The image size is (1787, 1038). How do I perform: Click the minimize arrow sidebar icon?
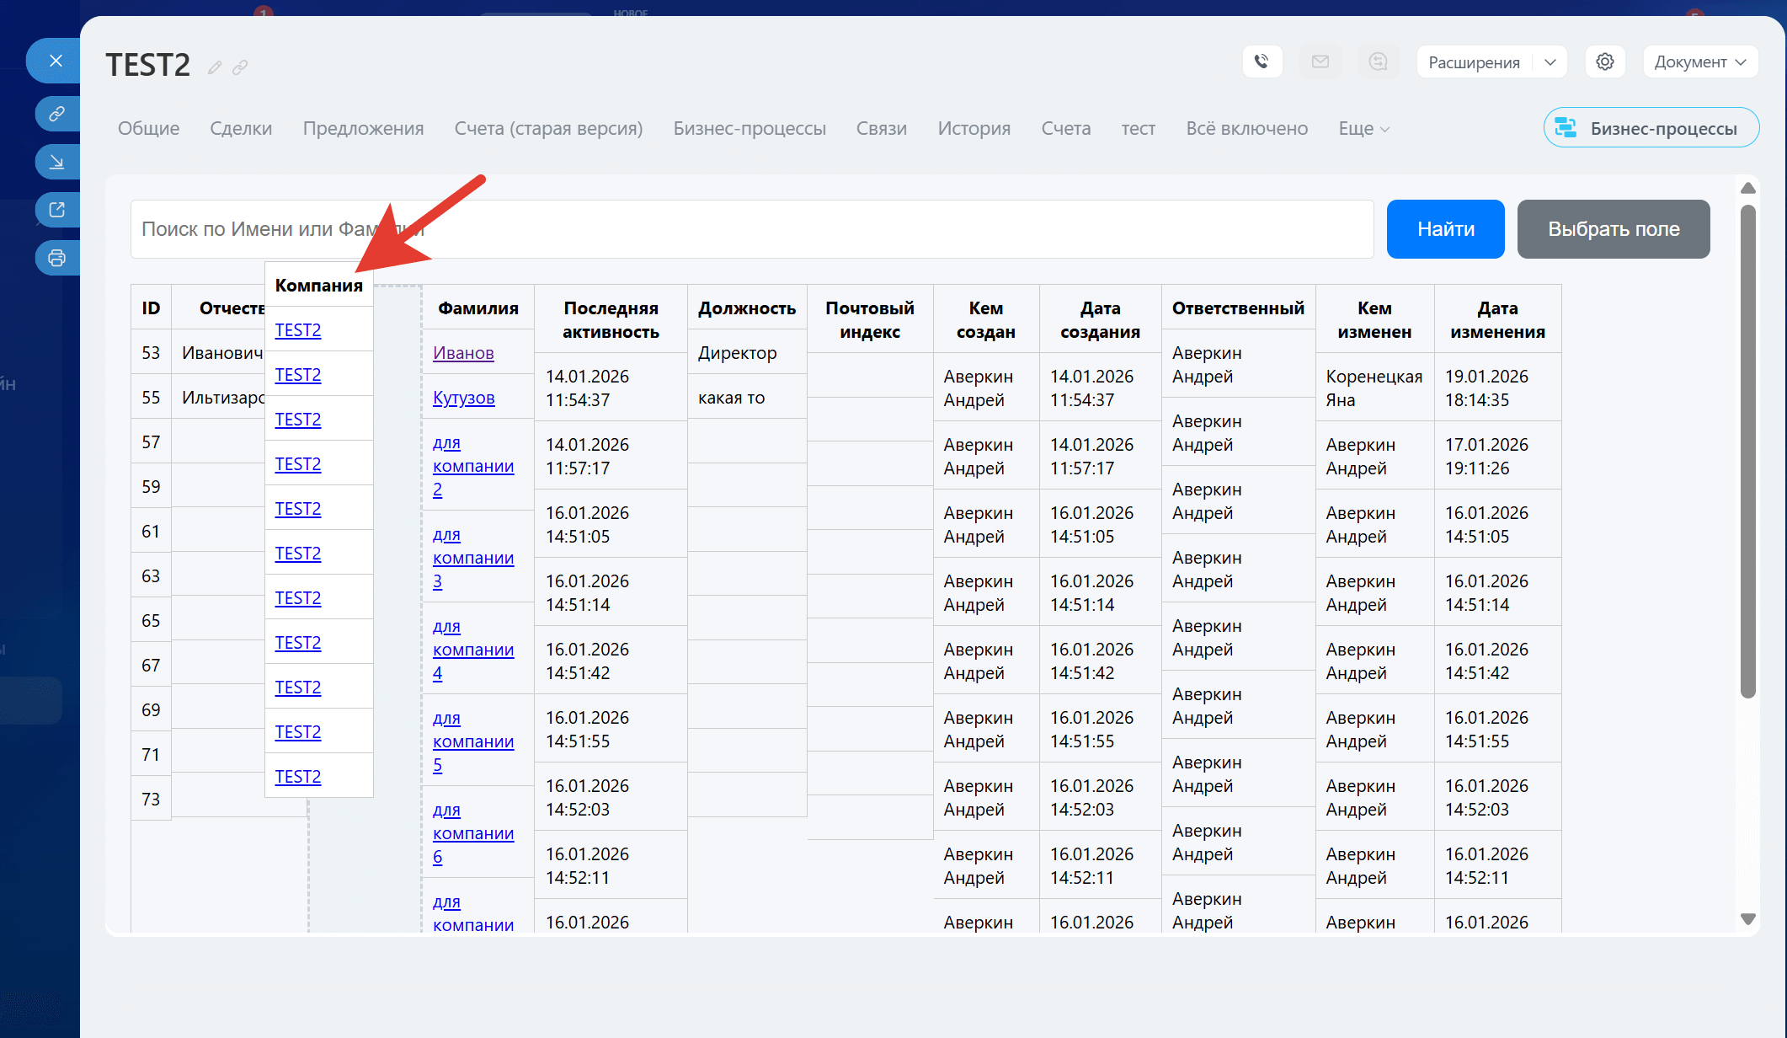coord(56,162)
